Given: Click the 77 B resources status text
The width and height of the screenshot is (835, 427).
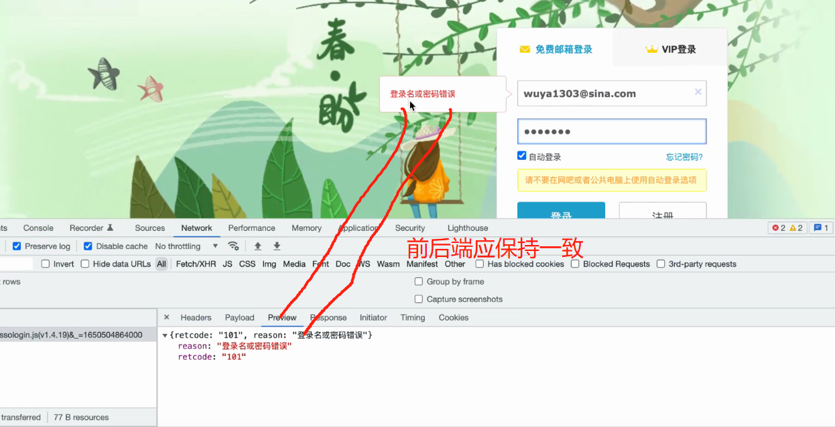Looking at the screenshot, I should [81, 417].
